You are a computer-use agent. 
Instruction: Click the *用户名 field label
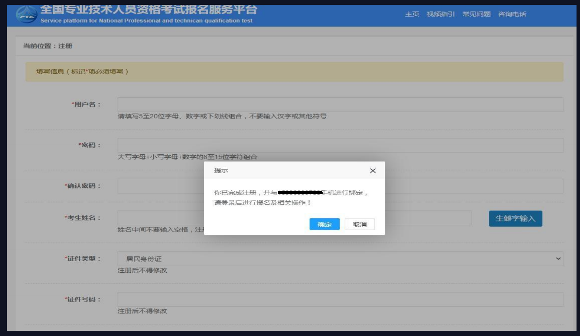[x=86, y=105]
